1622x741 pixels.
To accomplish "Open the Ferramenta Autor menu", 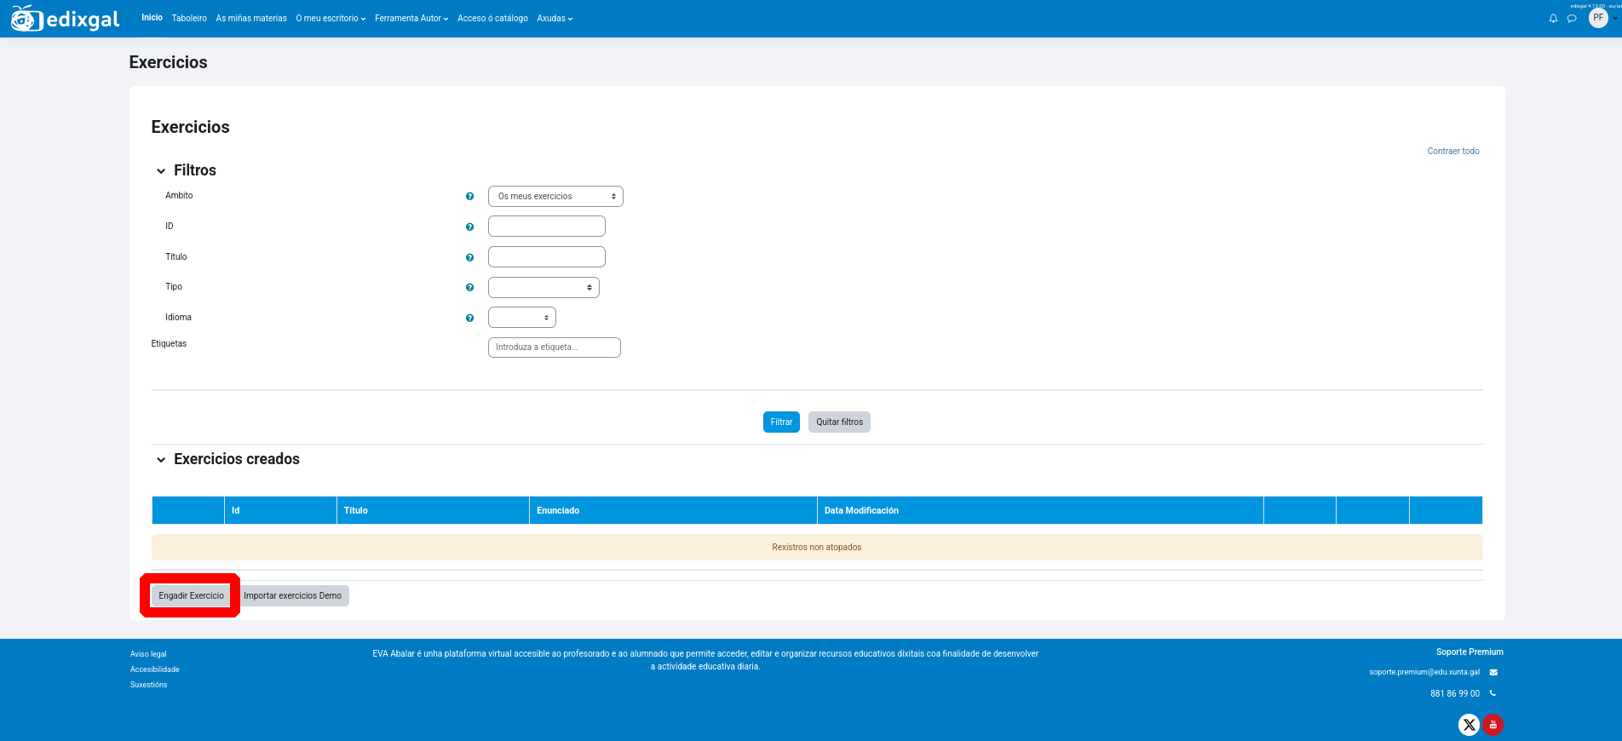I will 411,19.
